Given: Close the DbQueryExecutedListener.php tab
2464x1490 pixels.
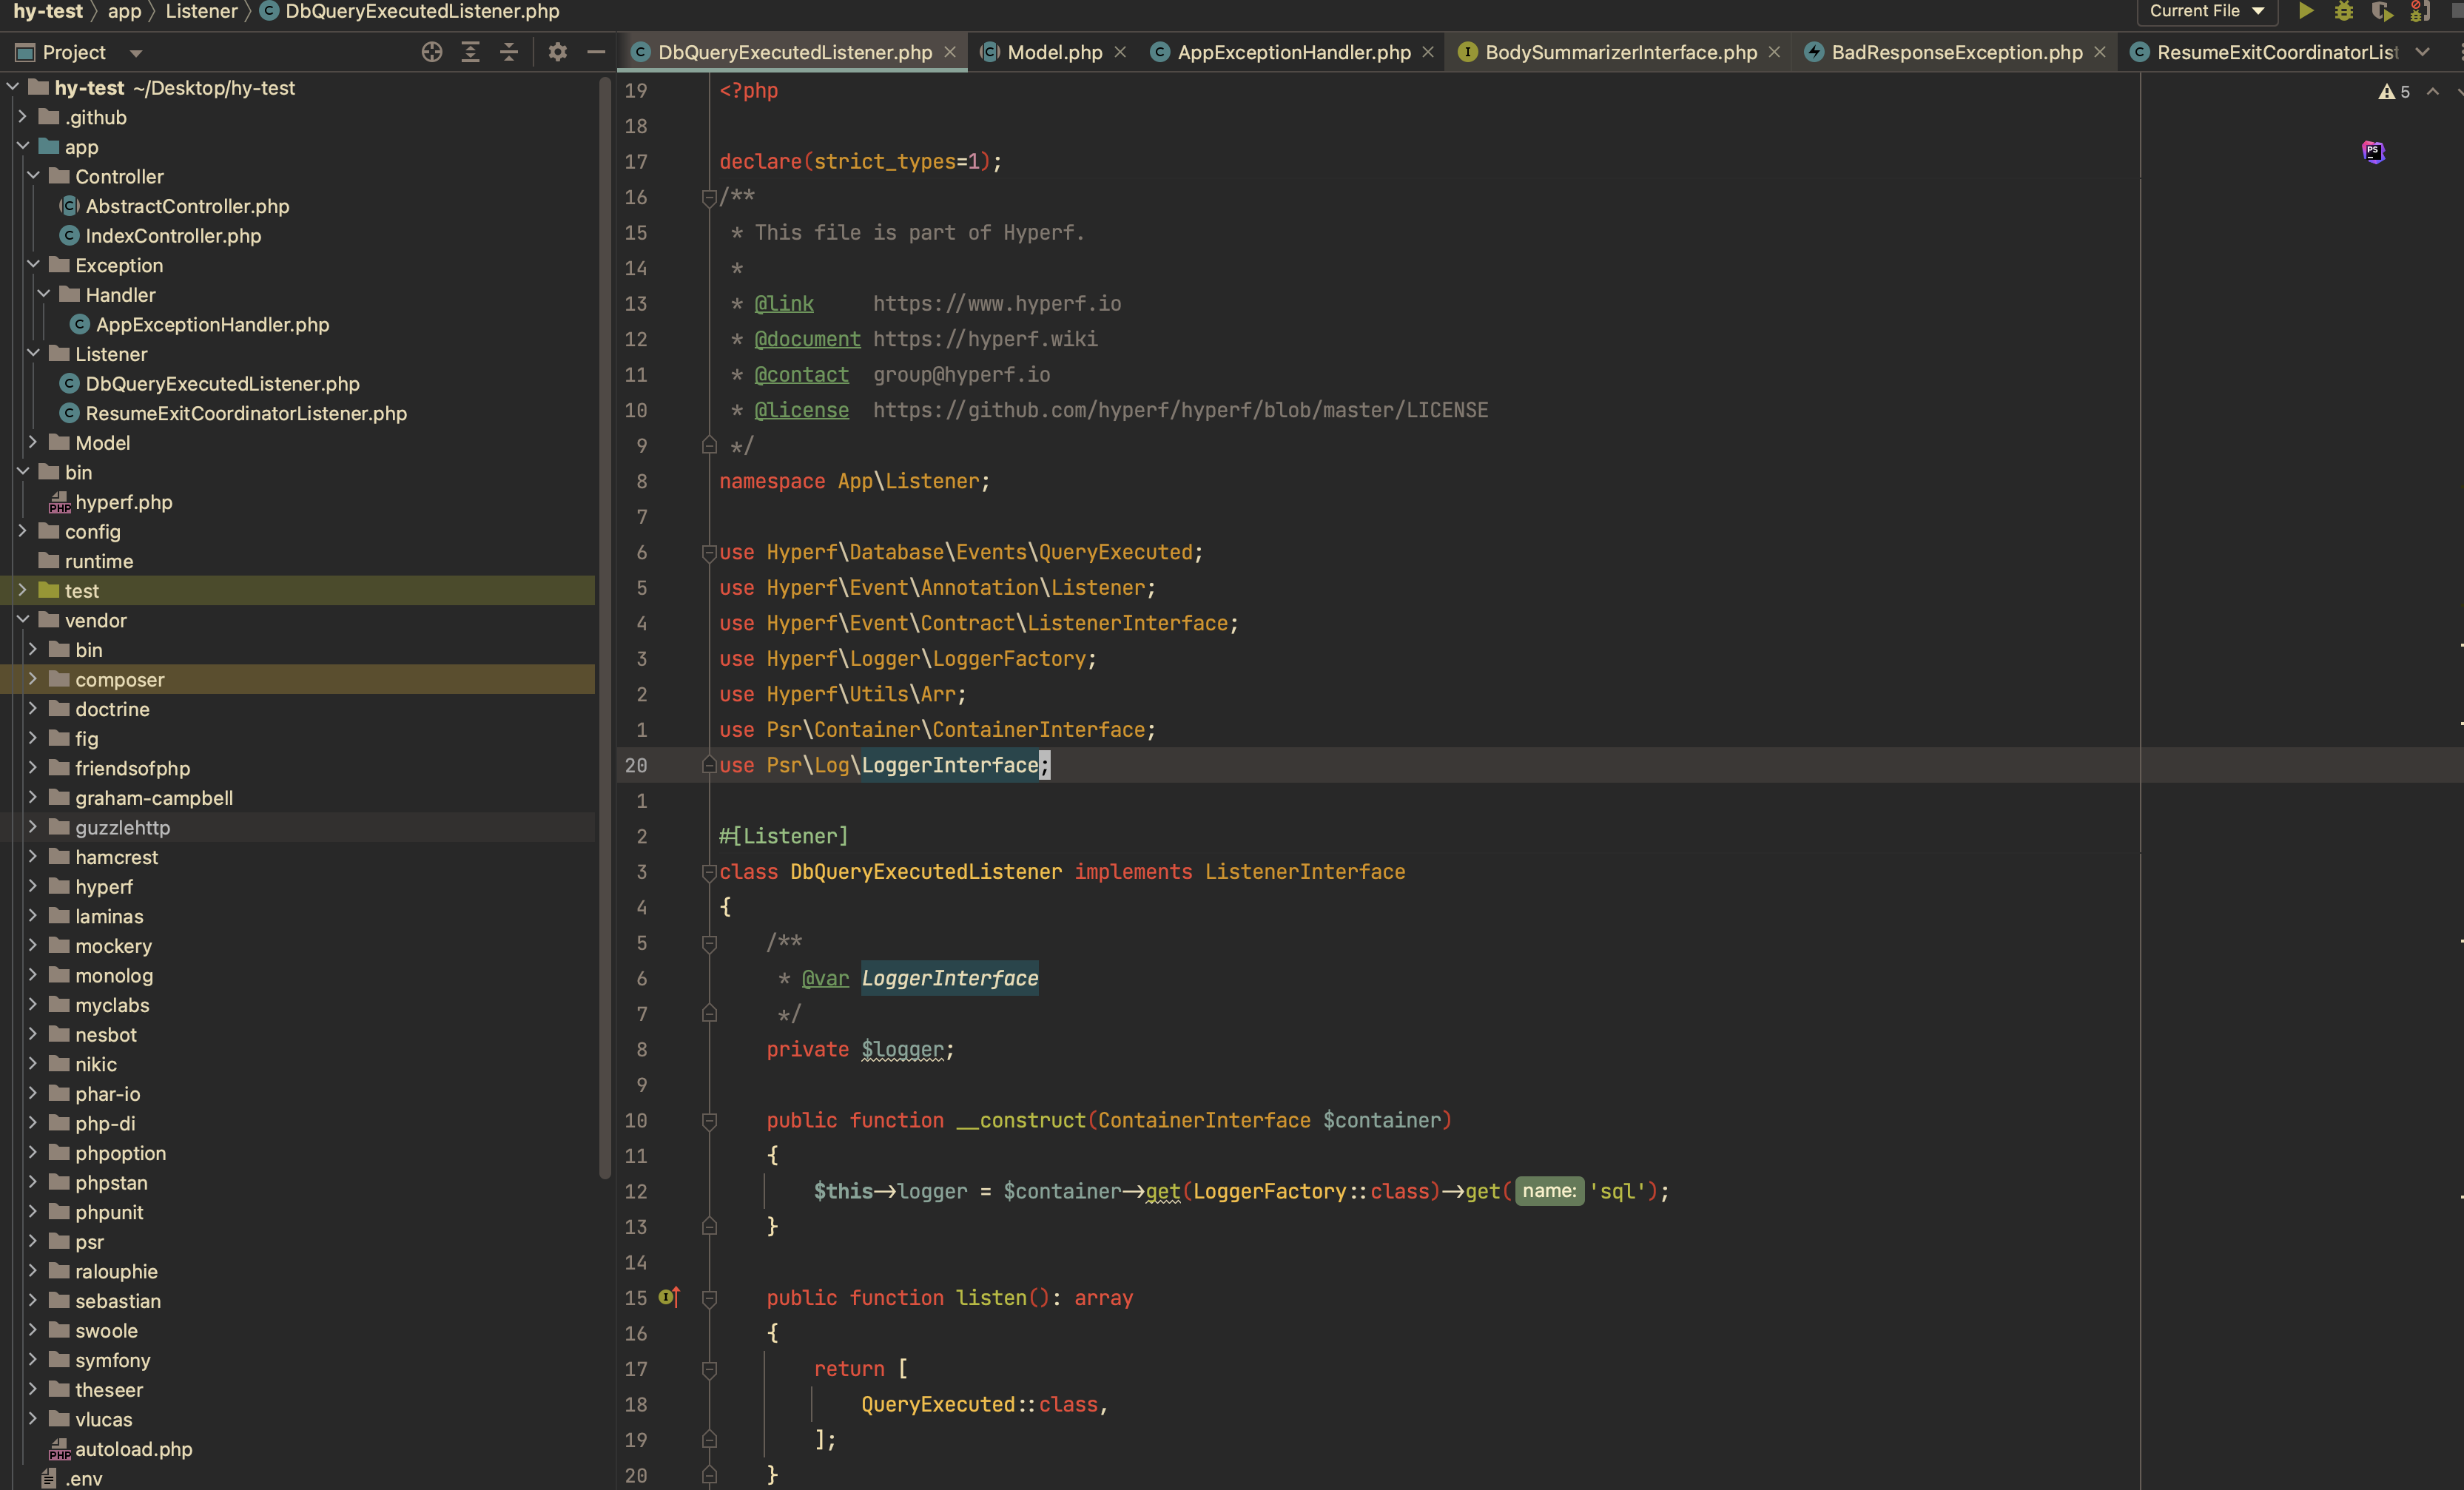Looking at the screenshot, I should [x=949, y=52].
